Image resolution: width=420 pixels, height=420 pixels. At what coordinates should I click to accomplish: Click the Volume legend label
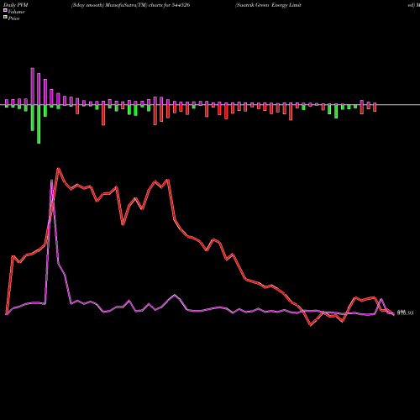[x=16, y=12]
